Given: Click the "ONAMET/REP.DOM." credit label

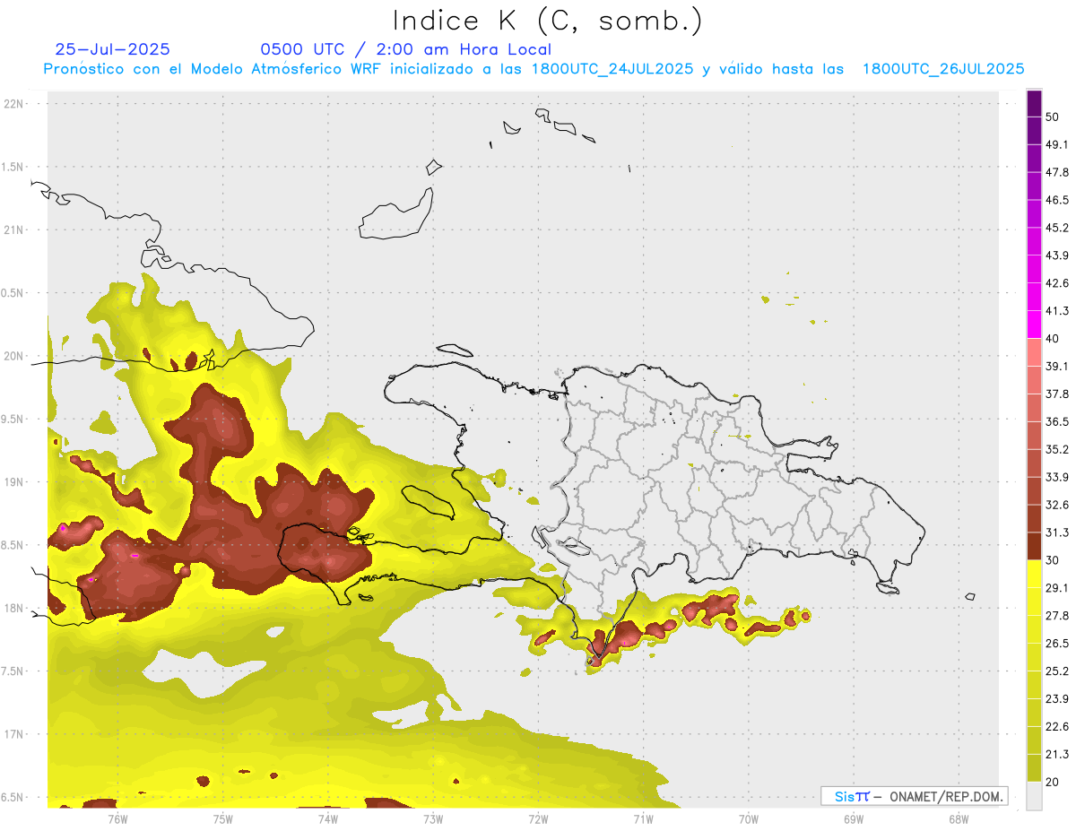Looking at the screenshot, I should pos(944,796).
